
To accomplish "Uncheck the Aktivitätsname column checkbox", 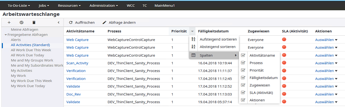I will click(243, 55).
